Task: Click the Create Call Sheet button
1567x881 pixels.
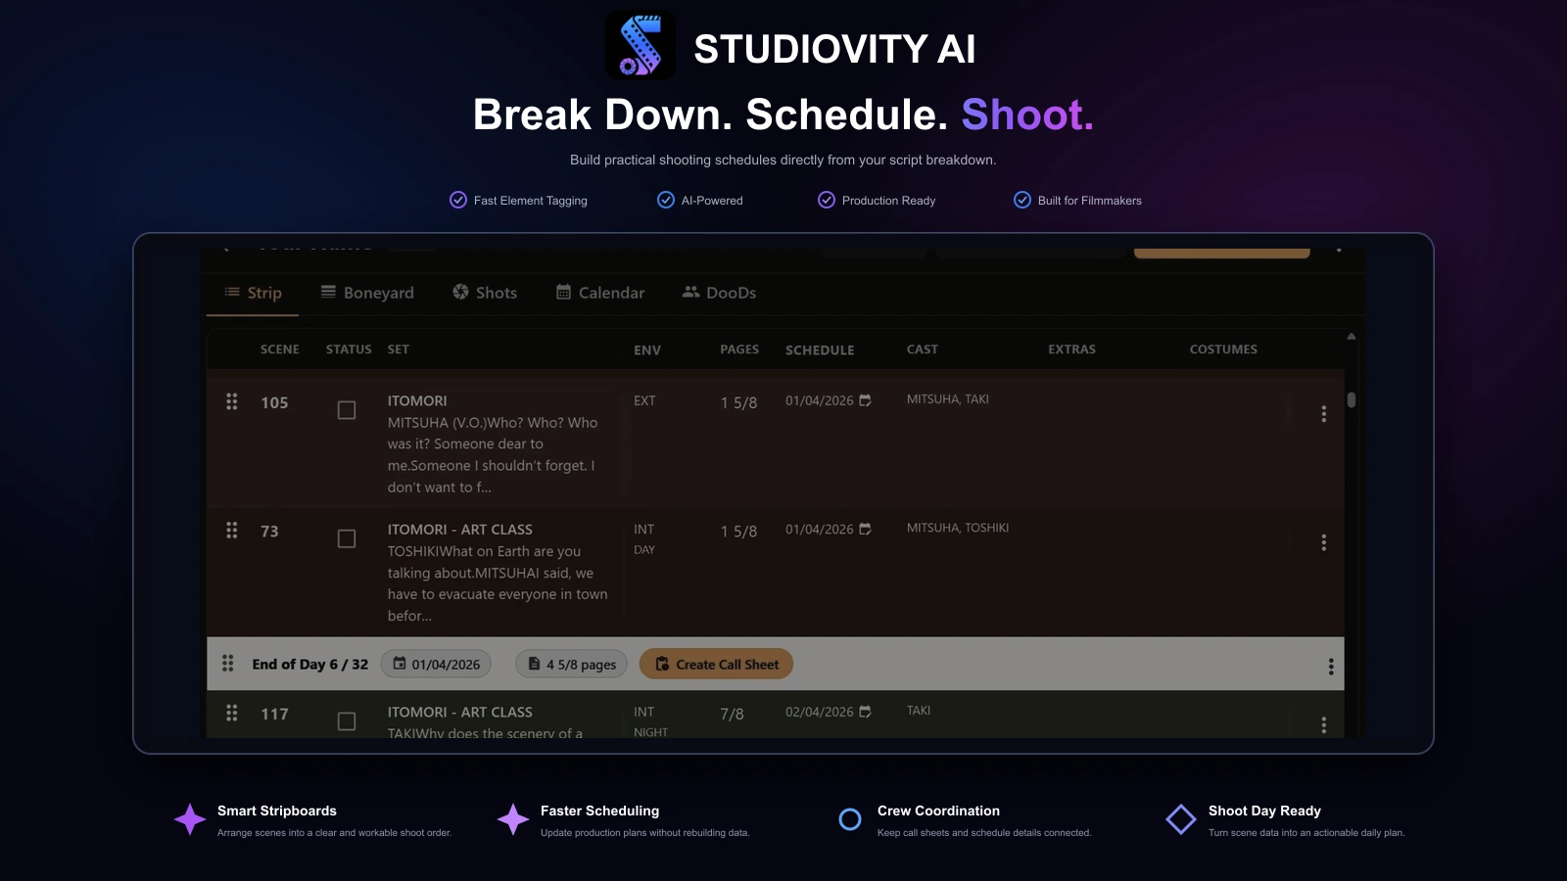Action: pos(716,664)
